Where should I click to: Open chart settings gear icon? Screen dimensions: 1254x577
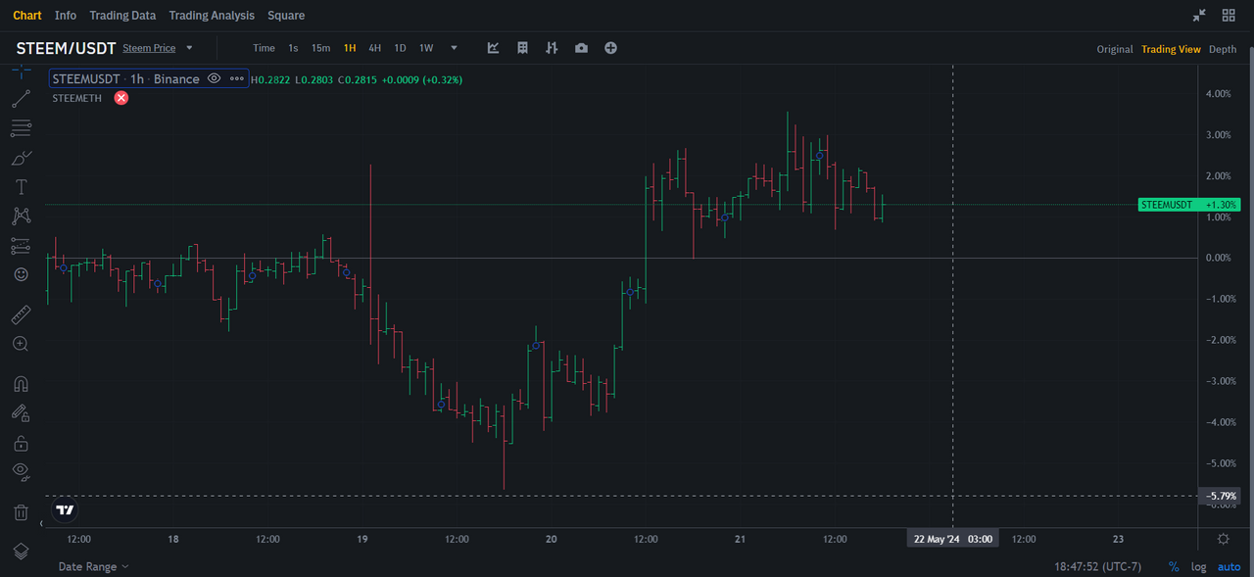[x=1224, y=539]
